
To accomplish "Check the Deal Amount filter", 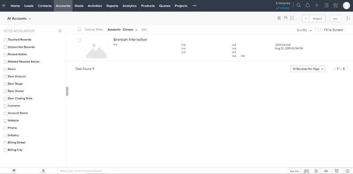I will pyautogui.click(x=5, y=77).
